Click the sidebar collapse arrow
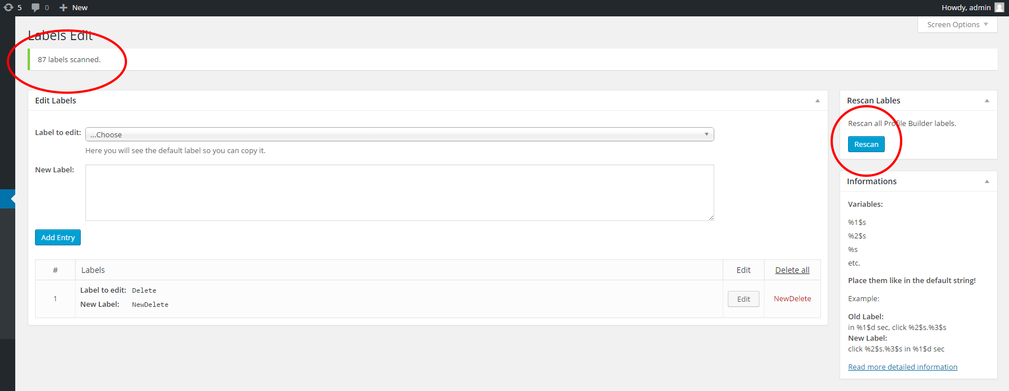Image resolution: width=1009 pixels, height=391 pixels. 12,199
